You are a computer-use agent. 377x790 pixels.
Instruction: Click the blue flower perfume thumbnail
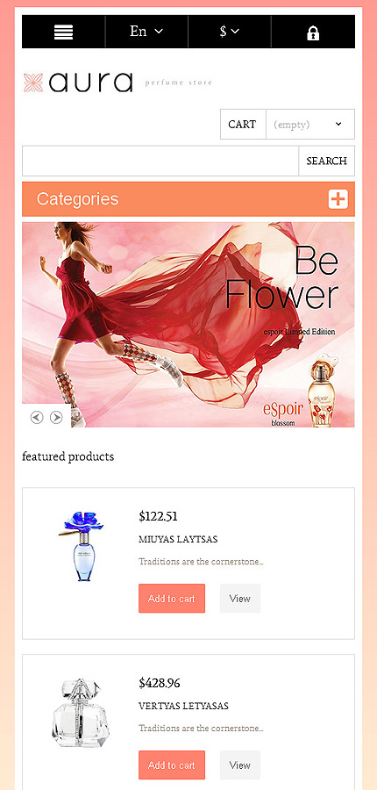pos(81,546)
